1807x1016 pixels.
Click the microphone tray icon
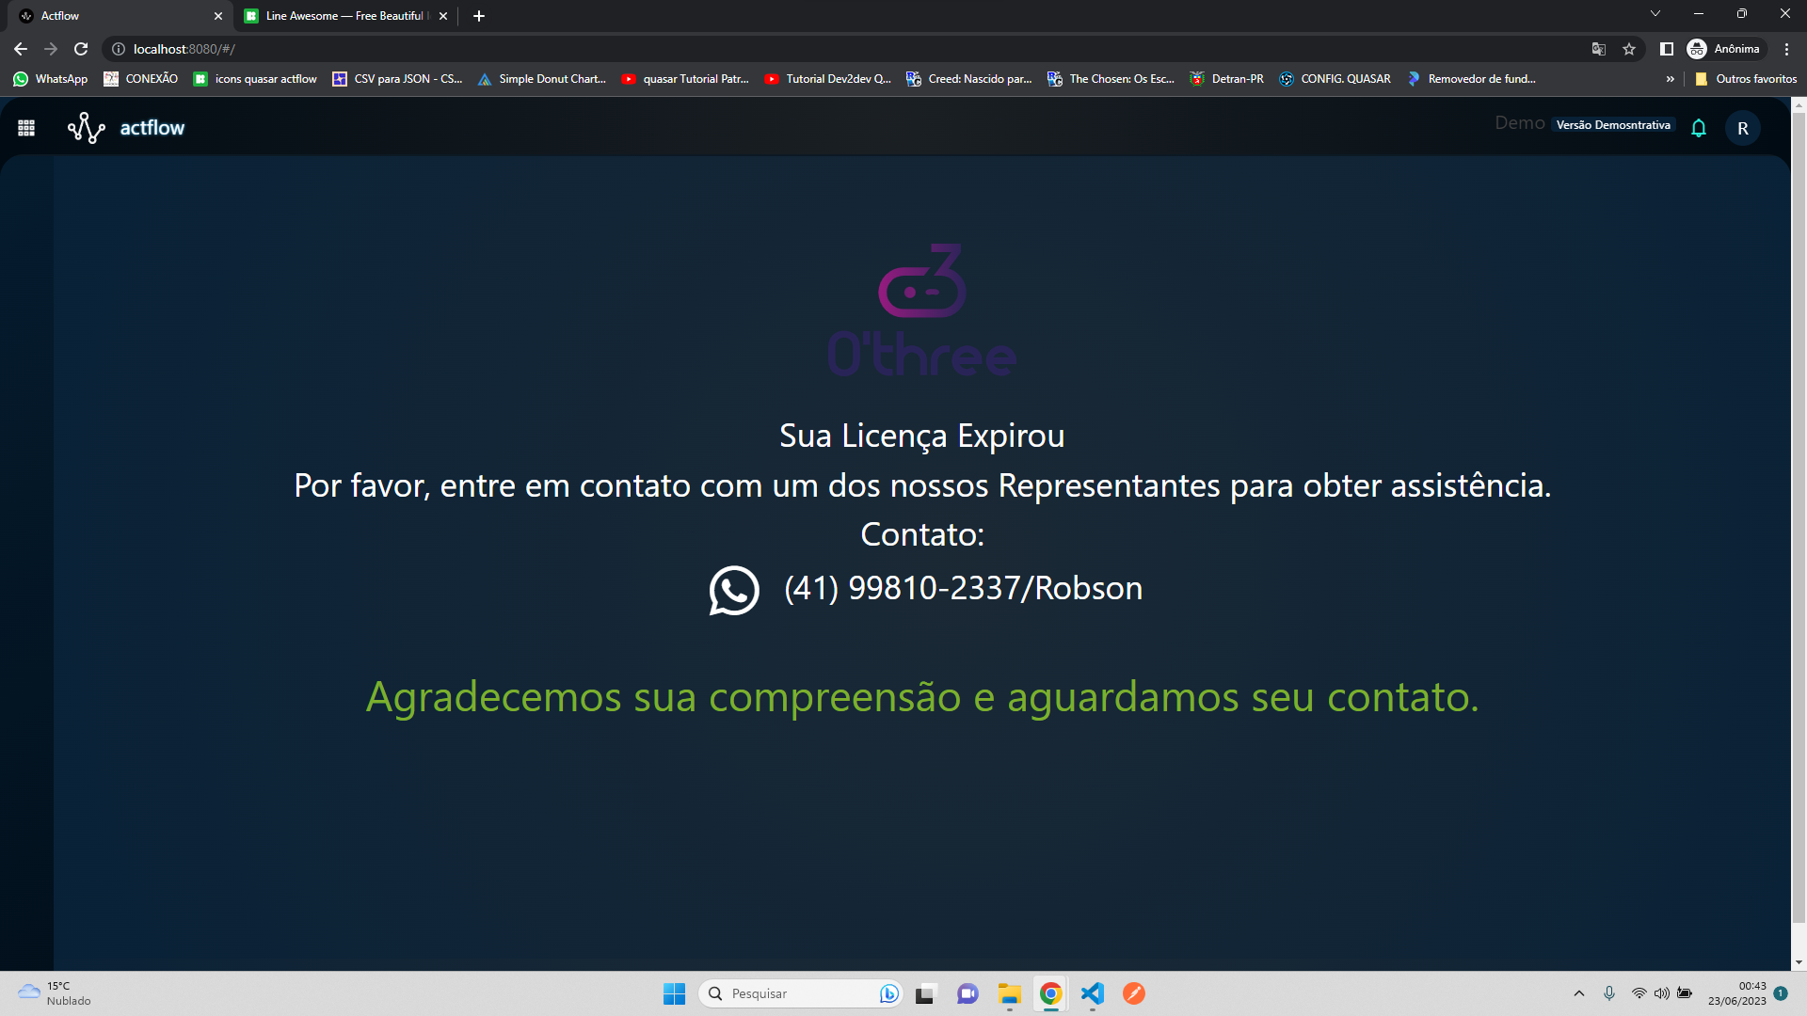pyautogui.click(x=1609, y=993)
